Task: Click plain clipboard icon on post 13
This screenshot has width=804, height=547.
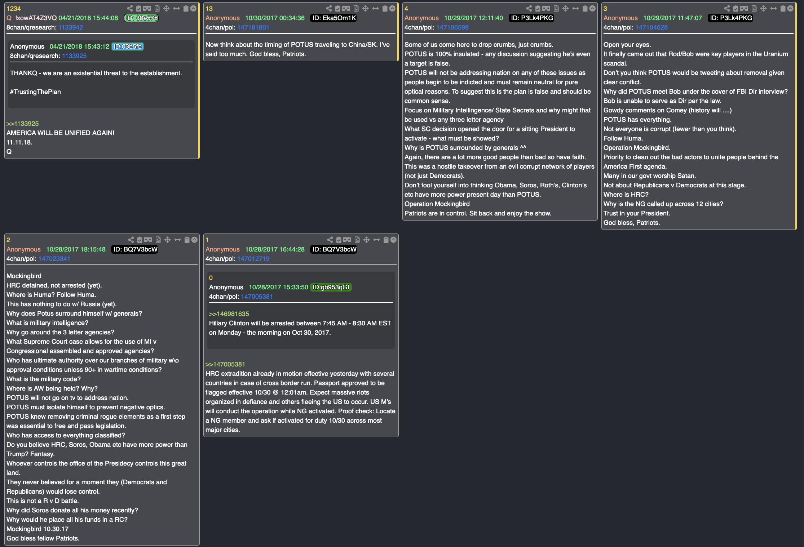Action: pos(385,8)
